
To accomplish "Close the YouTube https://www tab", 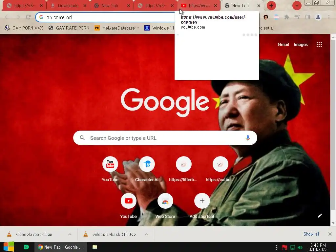I will [x=216, y=6].
